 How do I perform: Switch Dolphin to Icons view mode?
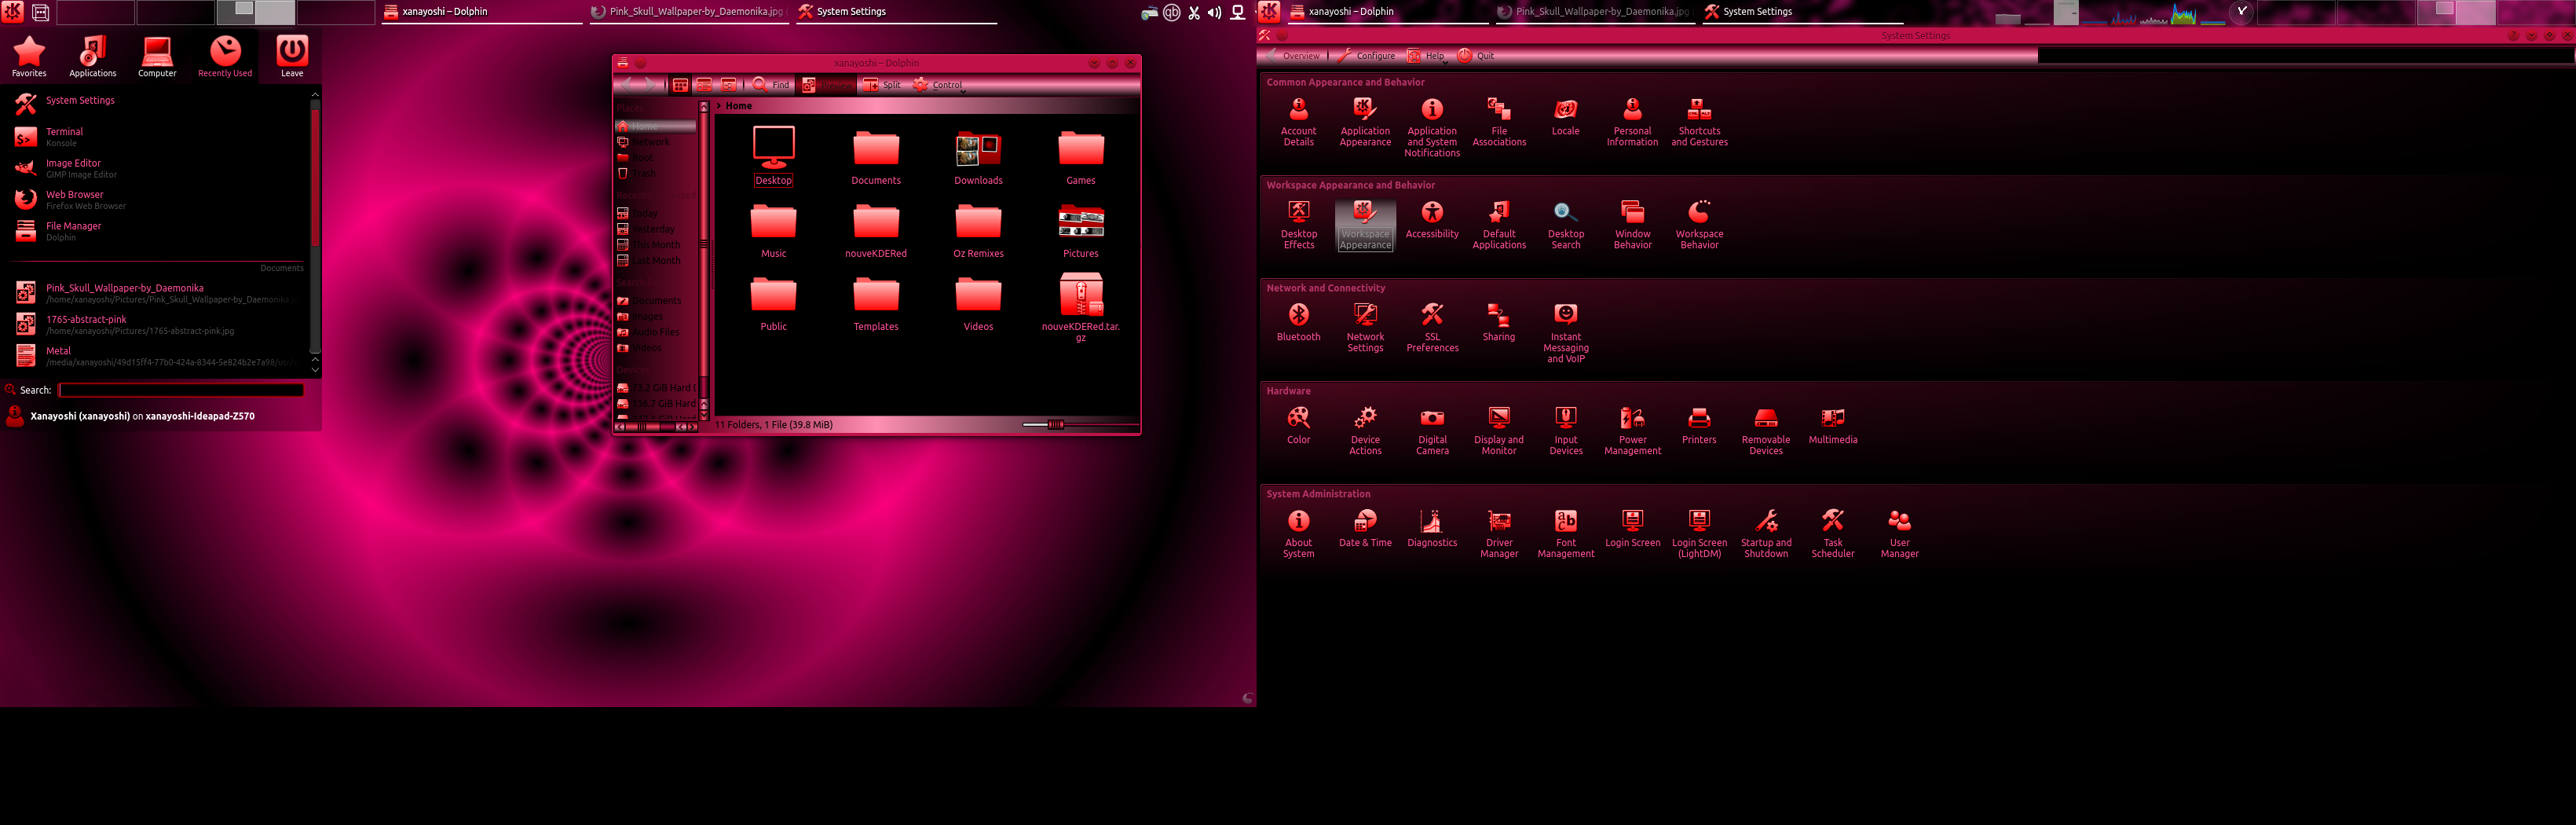pyautogui.click(x=680, y=85)
